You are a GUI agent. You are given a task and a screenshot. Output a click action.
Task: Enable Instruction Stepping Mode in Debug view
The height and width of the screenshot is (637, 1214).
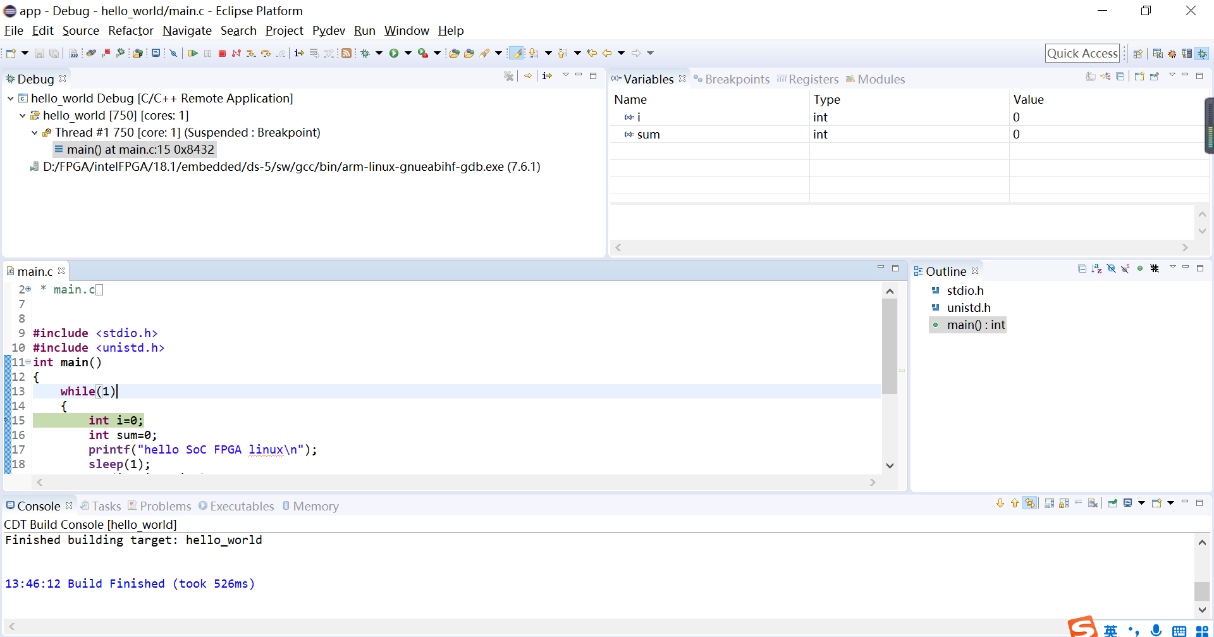click(547, 76)
